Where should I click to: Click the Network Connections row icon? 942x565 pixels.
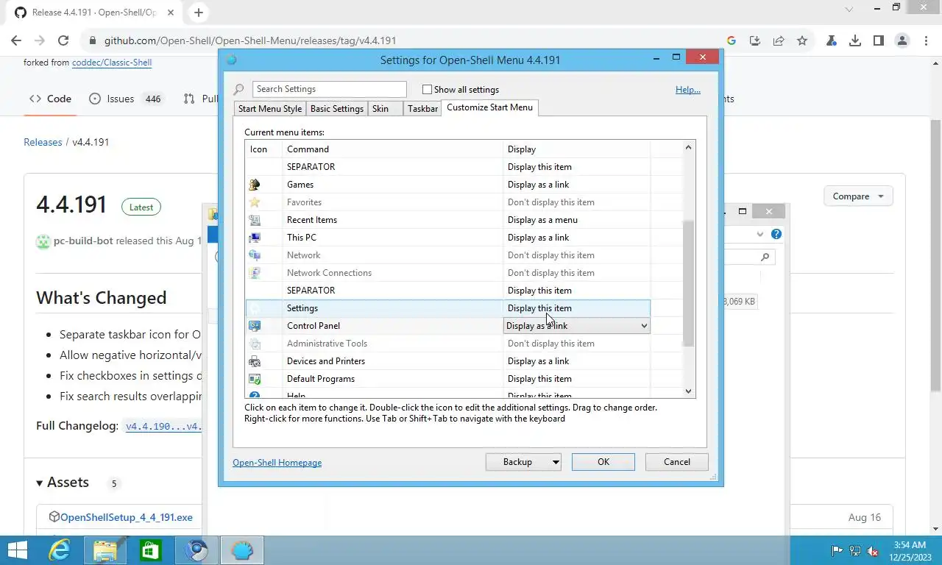(x=255, y=273)
